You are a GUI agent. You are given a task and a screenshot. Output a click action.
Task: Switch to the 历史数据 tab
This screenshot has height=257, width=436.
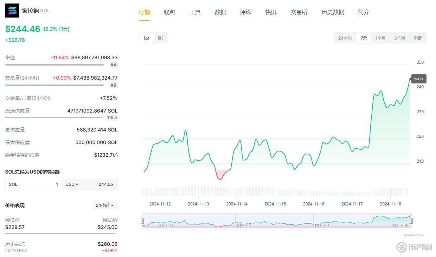click(x=333, y=12)
